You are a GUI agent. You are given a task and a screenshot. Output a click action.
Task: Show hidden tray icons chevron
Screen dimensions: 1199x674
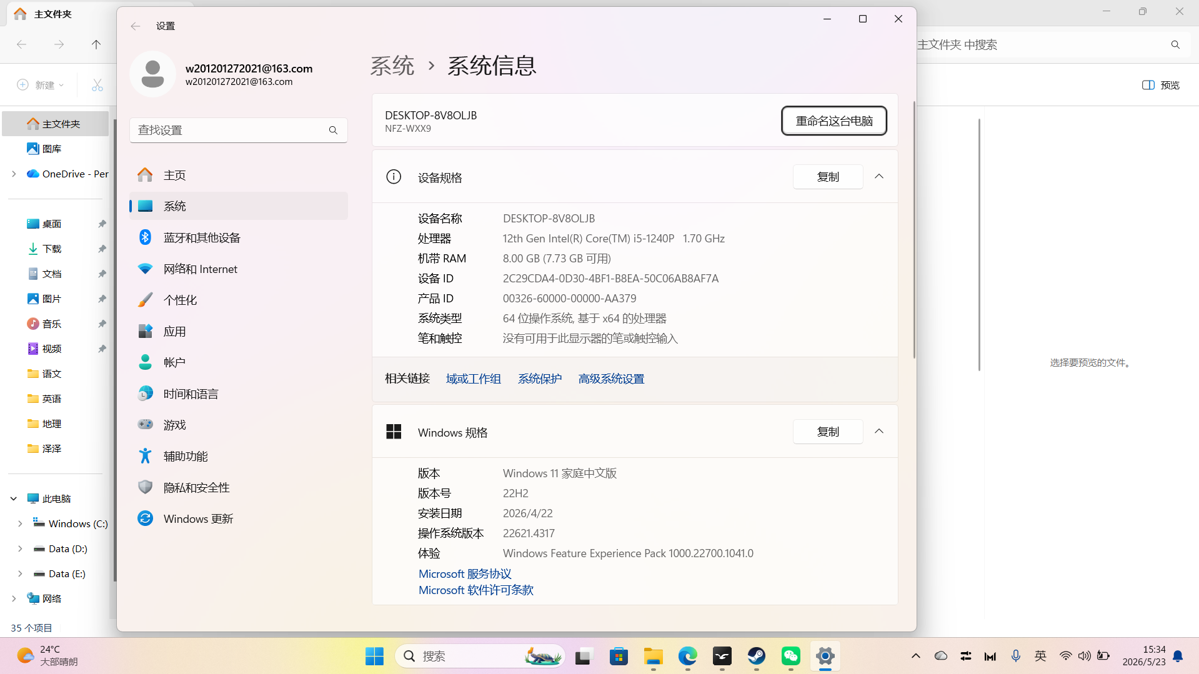(x=915, y=656)
